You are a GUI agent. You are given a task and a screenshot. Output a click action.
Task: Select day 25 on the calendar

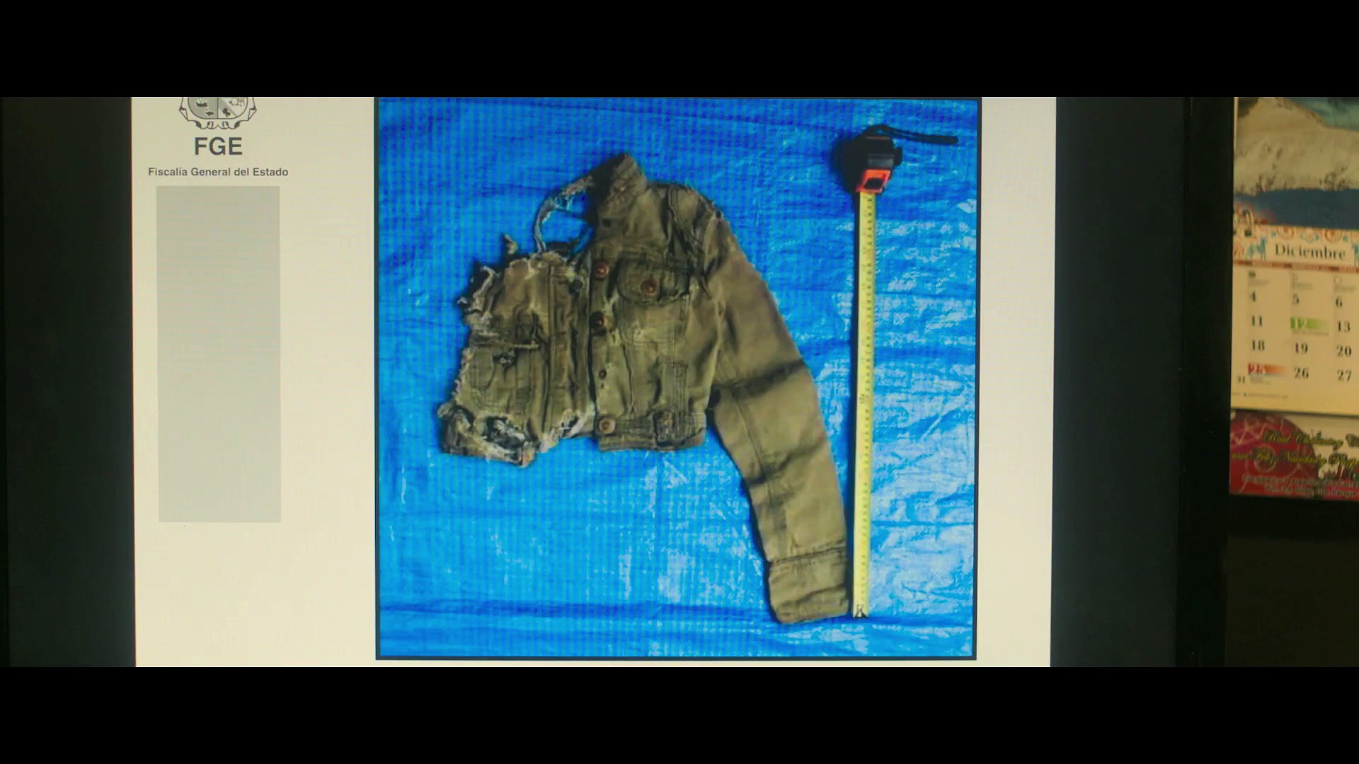[1256, 369]
